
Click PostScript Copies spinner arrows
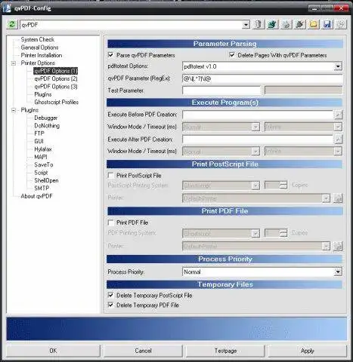coord(283,186)
